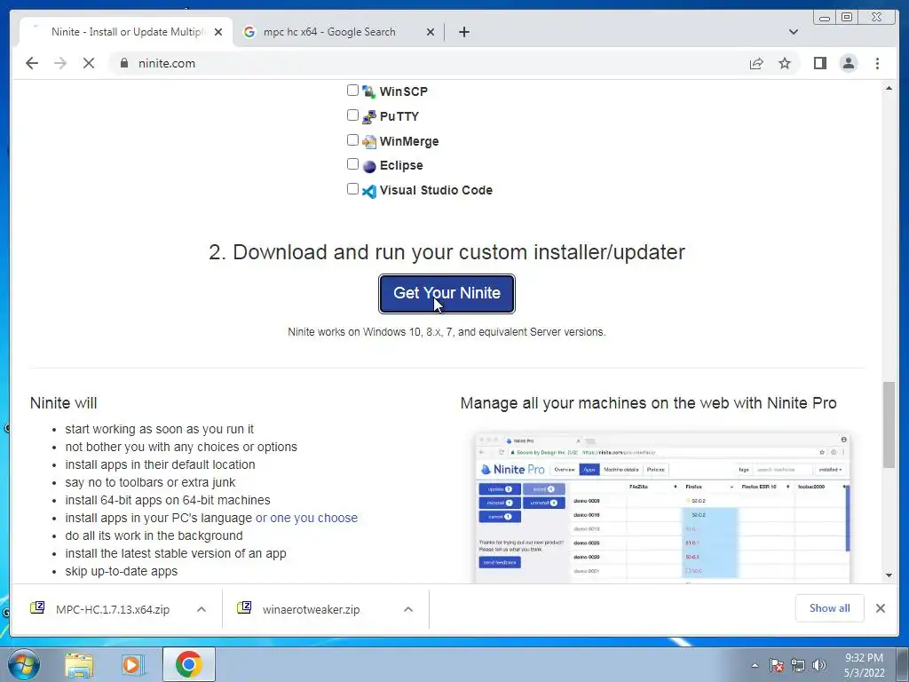
Task: Open a new browser tab
Action: point(463,32)
